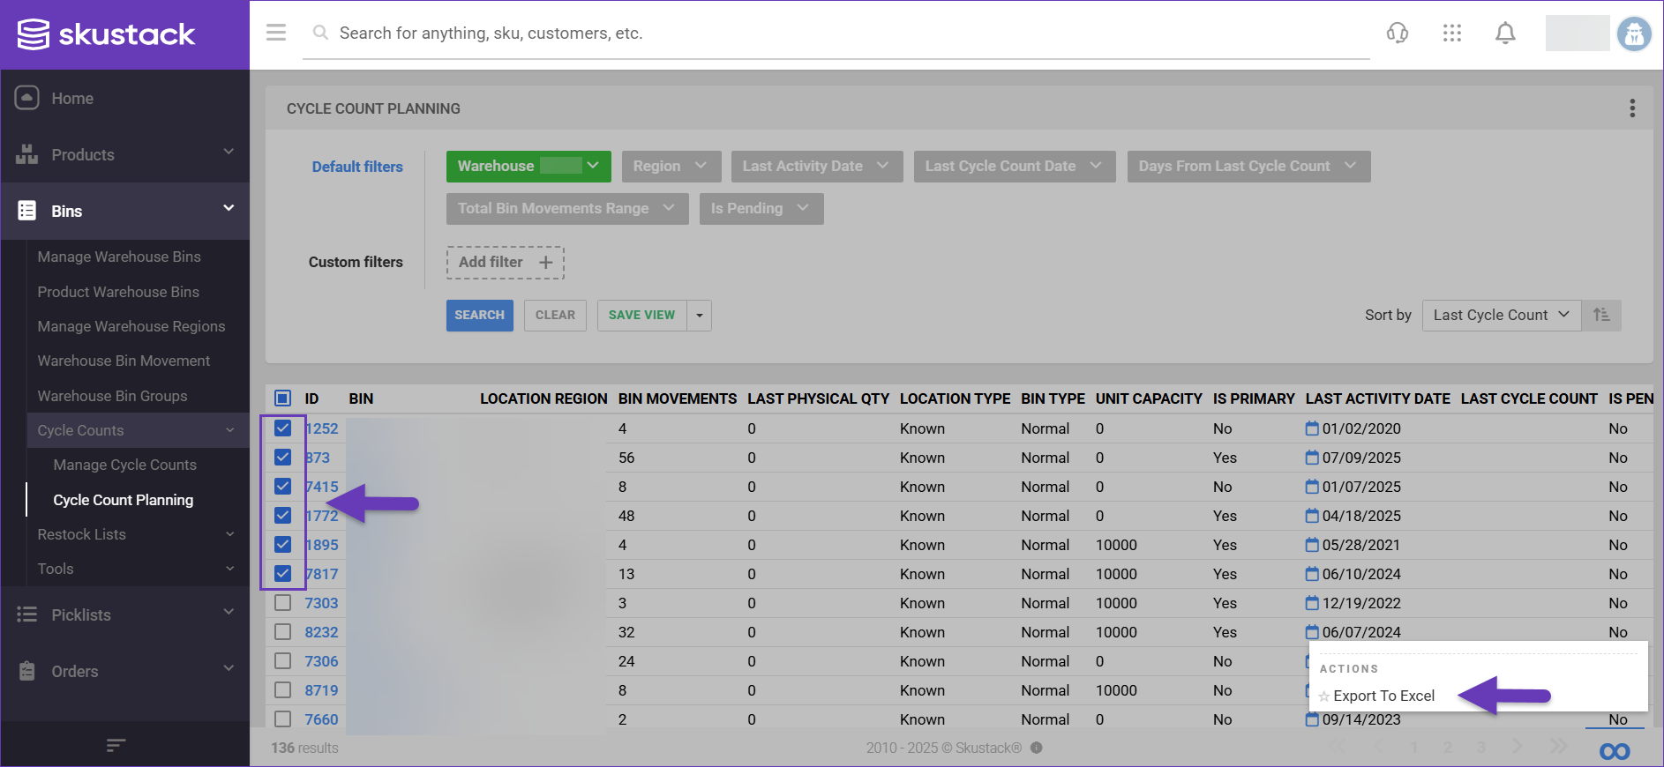Click the hamburger menu icon

pos(276,33)
